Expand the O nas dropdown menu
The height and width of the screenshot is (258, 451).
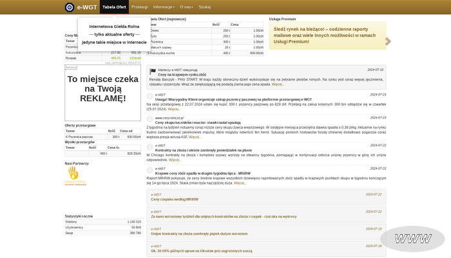tap(186, 7)
